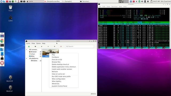Viewport: 171px width, 96px height.
Task: Click F5 Tree in htop footer
Action: point(130,48)
